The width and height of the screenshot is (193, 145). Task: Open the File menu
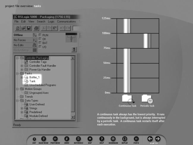point(16,21)
